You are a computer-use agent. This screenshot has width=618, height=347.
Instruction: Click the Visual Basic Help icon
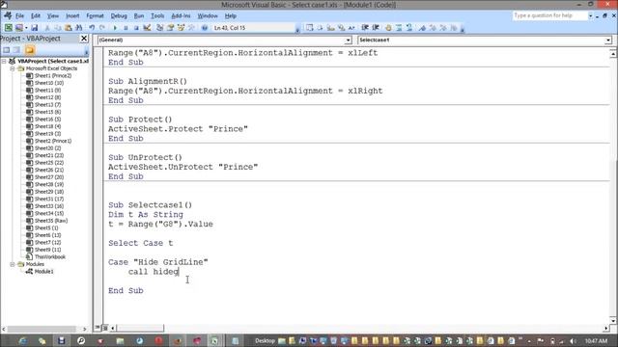[x=205, y=28]
